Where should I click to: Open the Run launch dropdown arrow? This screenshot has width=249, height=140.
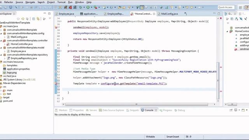[x=91, y=7]
